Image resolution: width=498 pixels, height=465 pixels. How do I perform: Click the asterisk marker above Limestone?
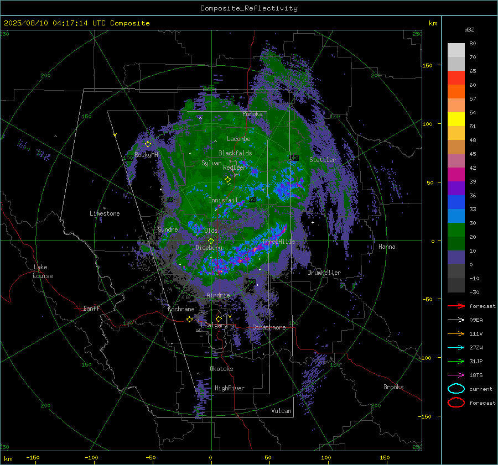[x=105, y=208]
